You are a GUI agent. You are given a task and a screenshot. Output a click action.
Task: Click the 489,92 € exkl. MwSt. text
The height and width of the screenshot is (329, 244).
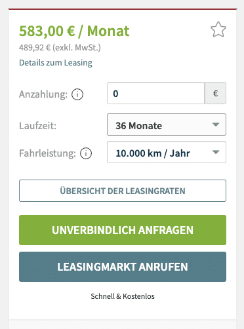(x=60, y=47)
